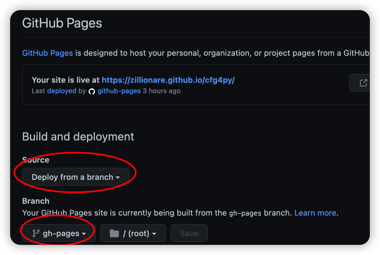The image size is (380, 255).
Task: Open the 'deployed' deployment history link
Action: tap(62, 91)
